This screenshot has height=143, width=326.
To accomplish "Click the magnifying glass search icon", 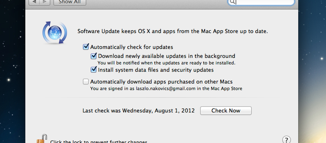I will 233,2.
